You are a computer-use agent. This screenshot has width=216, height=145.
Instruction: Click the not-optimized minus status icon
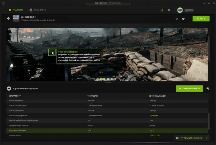click(9, 89)
